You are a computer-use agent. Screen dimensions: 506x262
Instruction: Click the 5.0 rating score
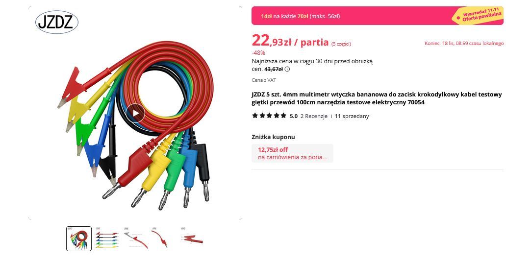pos(293,116)
